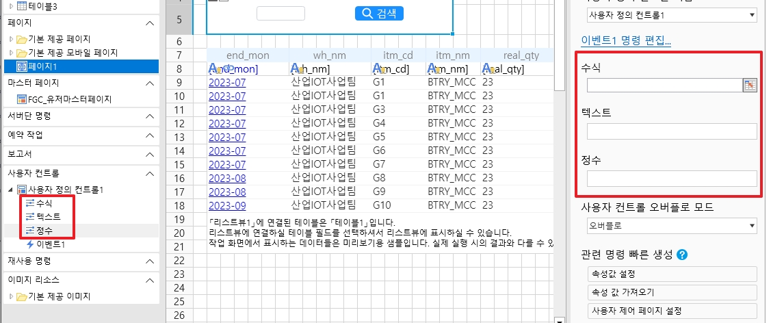The width and height of the screenshot is (771, 323).
Task: Expand the 기본 제공 이미지 folder
Action: point(11,296)
